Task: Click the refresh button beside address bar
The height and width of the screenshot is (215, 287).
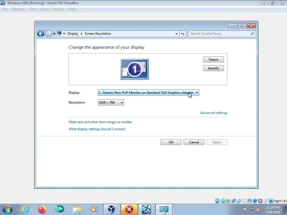Action: 183,34
